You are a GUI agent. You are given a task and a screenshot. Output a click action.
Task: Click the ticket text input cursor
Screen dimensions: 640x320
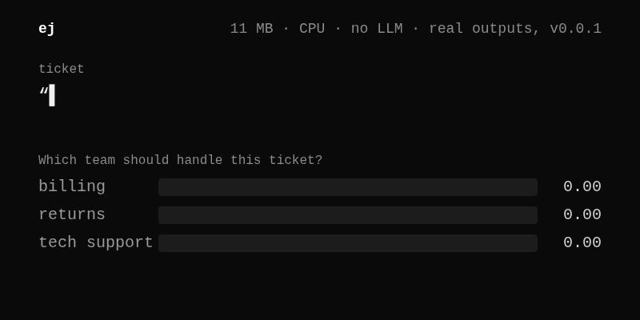click(x=52, y=95)
